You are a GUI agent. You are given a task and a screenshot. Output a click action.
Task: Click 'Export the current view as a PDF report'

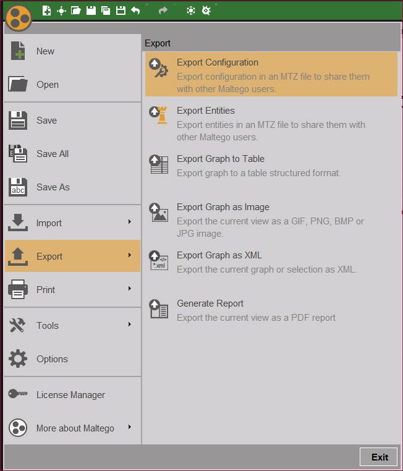point(256,318)
